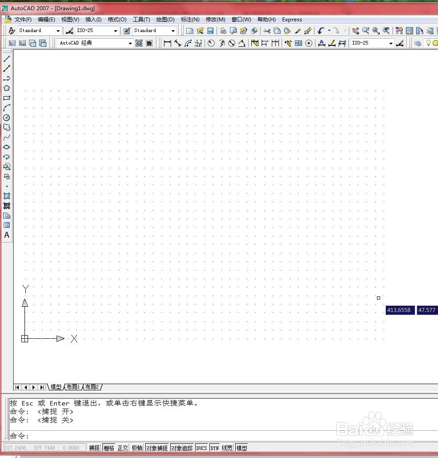The image size is (438, 458).
Task: Select the Ellipse Arc tool
Action: pos(7,157)
